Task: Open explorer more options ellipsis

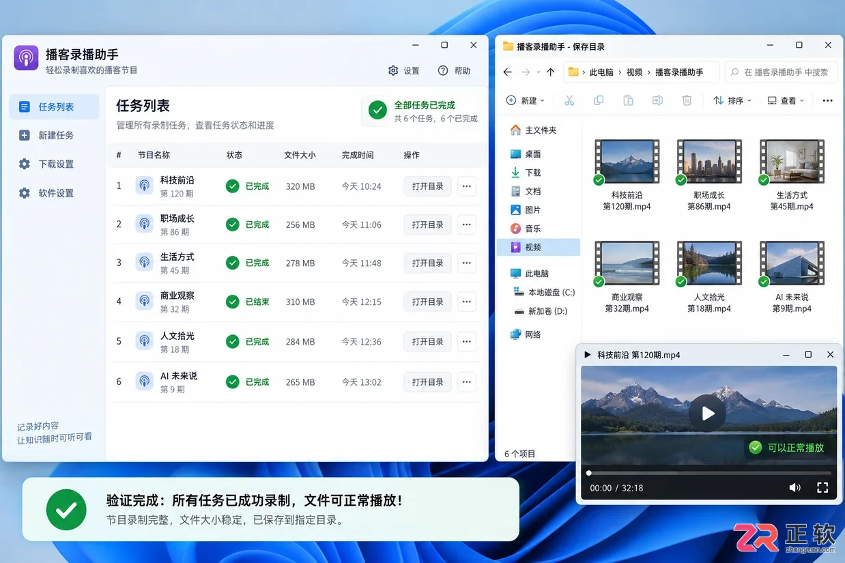Action: pos(827,100)
